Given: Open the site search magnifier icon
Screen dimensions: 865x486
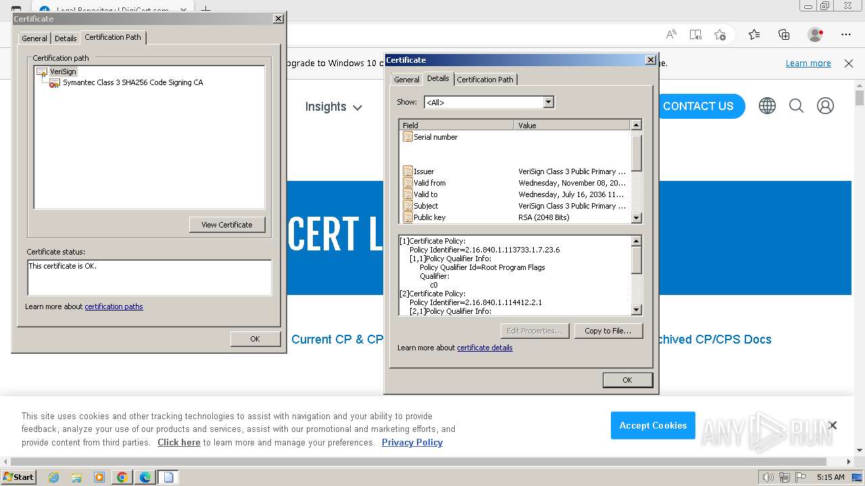Looking at the screenshot, I should tap(796, 106).
